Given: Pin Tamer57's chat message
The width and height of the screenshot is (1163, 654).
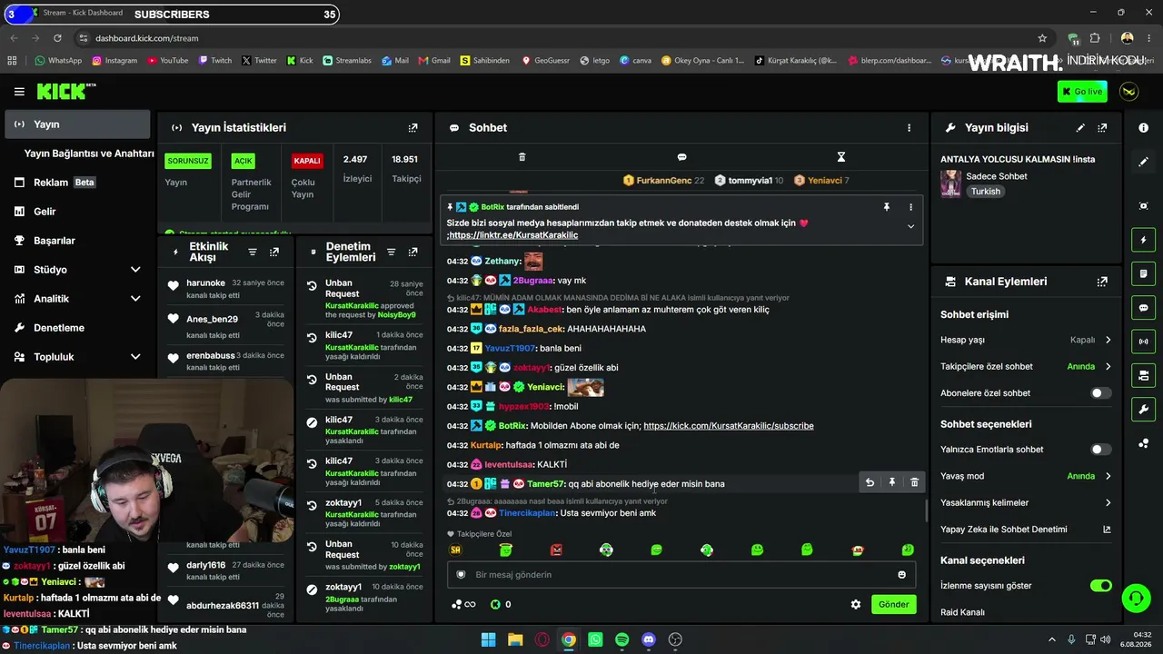Looking at the screenshot, I should coord(892,482).
